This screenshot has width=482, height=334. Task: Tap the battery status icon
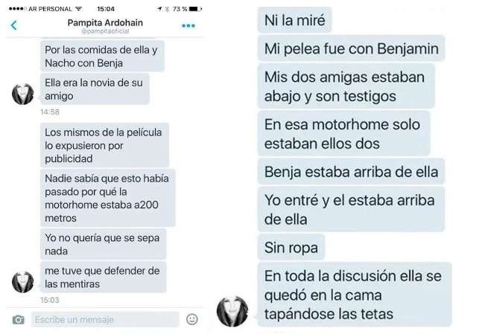195,9
